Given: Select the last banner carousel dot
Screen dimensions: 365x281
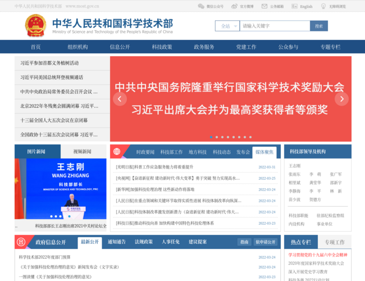Looking at the screenshot, I should tap(250, 137).
